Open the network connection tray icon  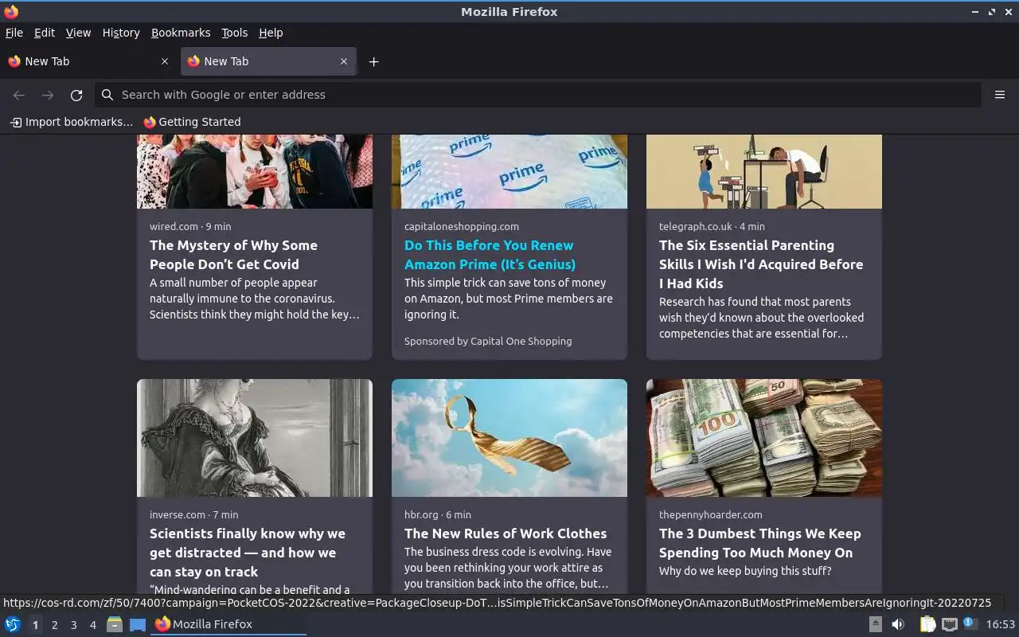coord(949,624)
